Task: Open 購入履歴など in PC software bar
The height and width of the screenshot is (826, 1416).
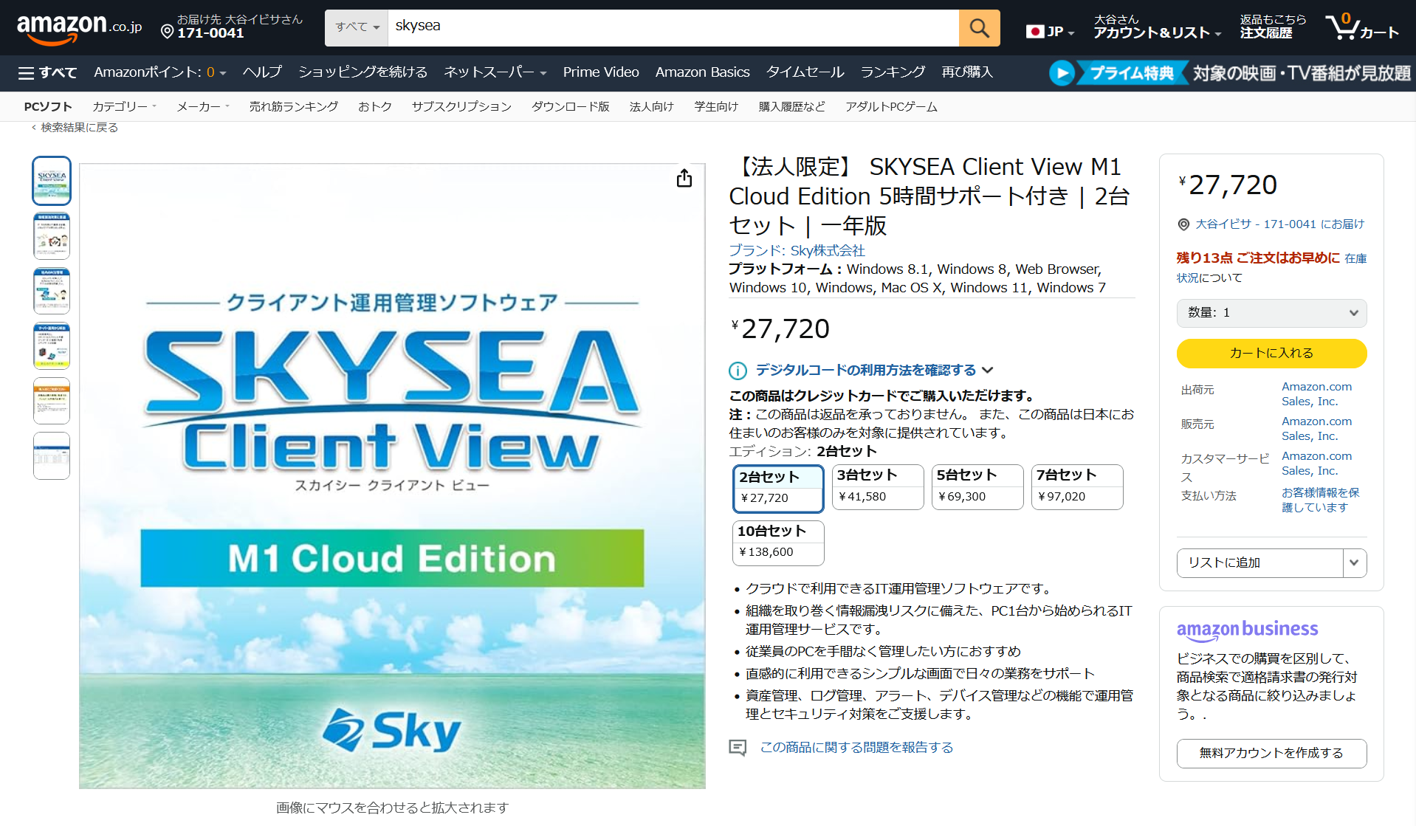Action: pos(792,107)
